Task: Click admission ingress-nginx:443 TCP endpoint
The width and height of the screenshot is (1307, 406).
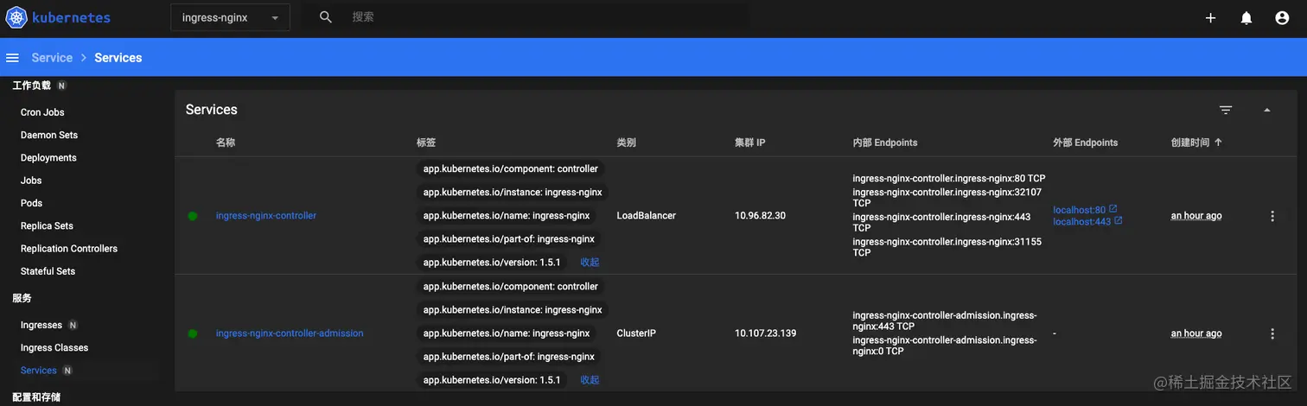Action: (945, 321)
